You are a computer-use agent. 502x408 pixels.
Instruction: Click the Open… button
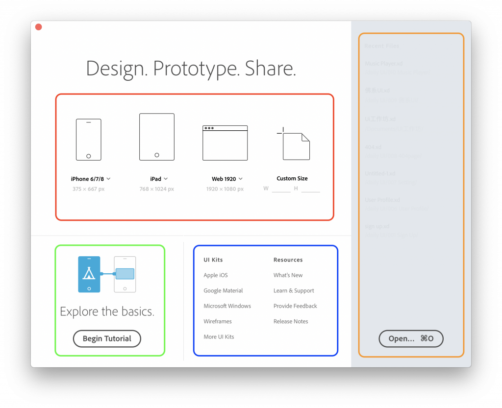(411, 338)
